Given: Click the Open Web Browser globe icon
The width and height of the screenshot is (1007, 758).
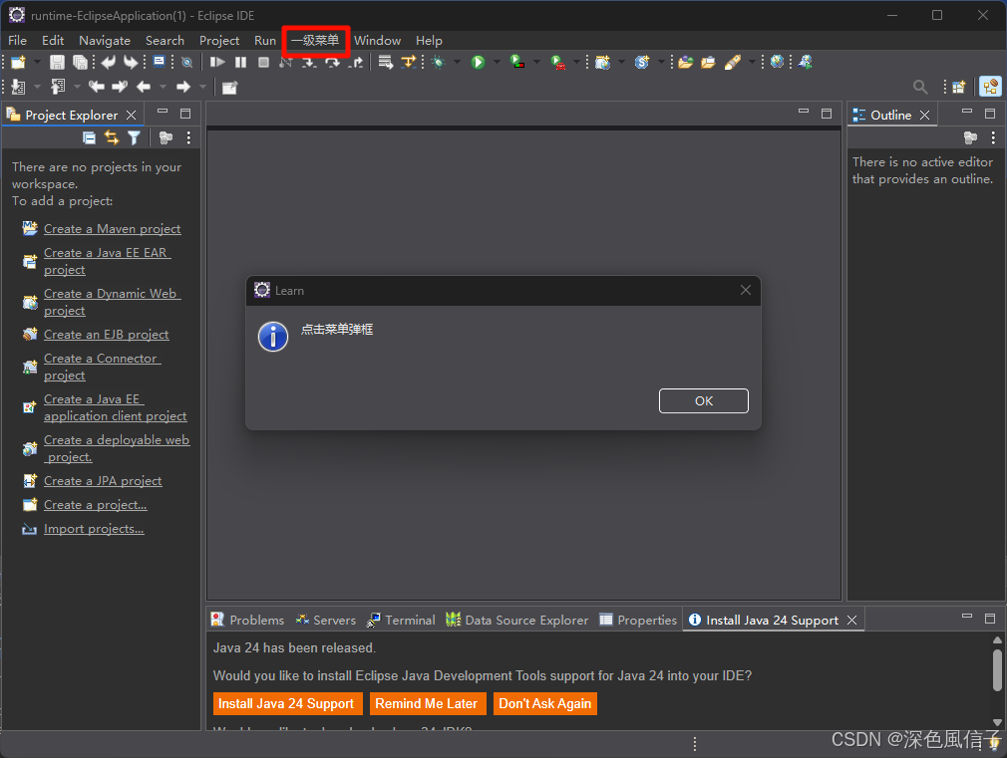Looking at the screenshot, I should tap(777, 62).
